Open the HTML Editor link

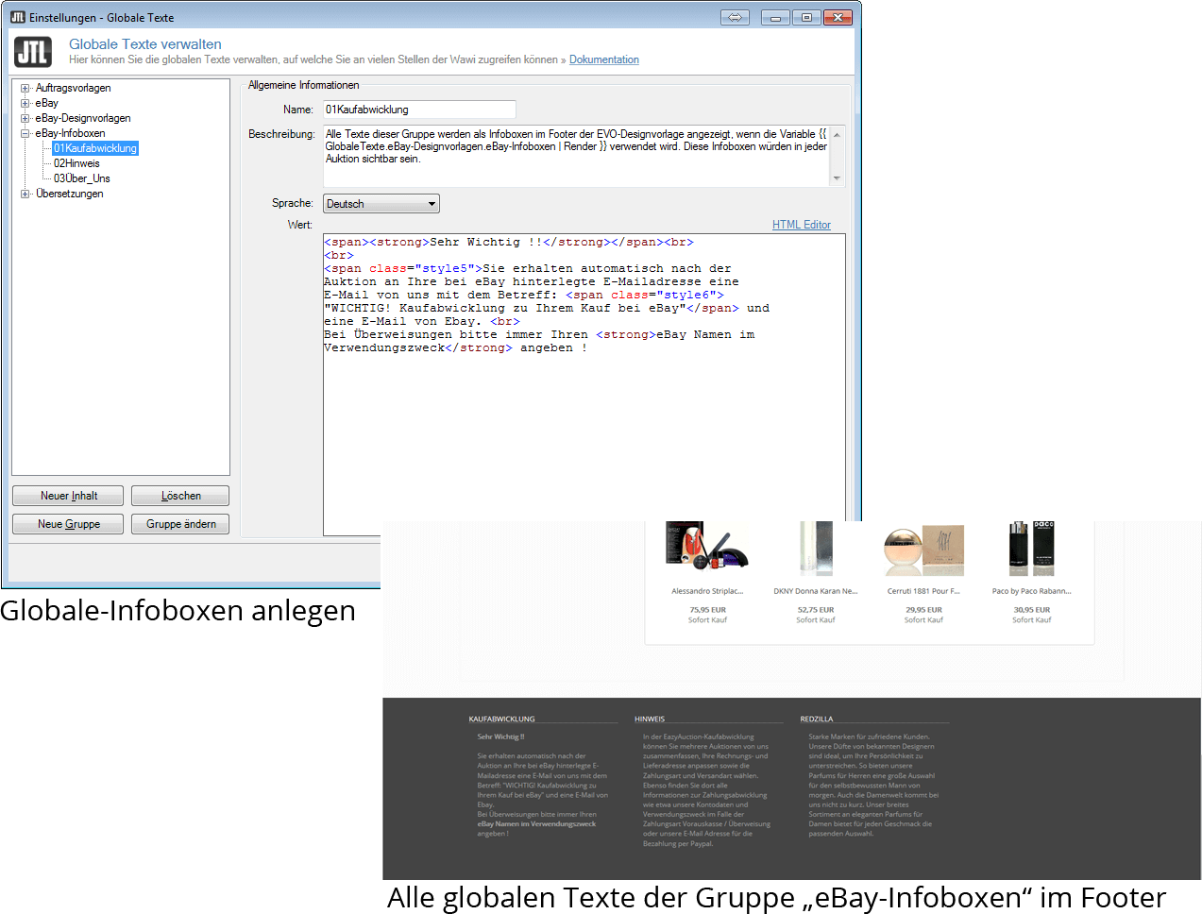pos(801,225)
